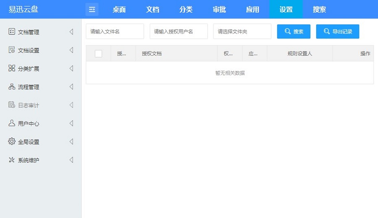Switch to the 审批 top tab
This screenshot has width=378, height=218.
coord(219,9)
